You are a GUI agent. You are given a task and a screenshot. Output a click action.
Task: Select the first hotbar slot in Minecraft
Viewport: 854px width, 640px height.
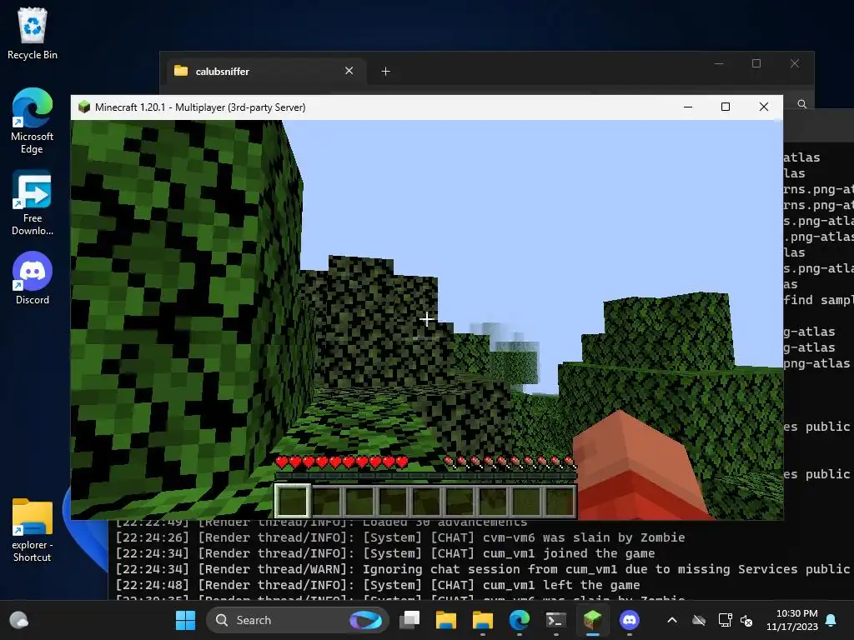[293, 501]
